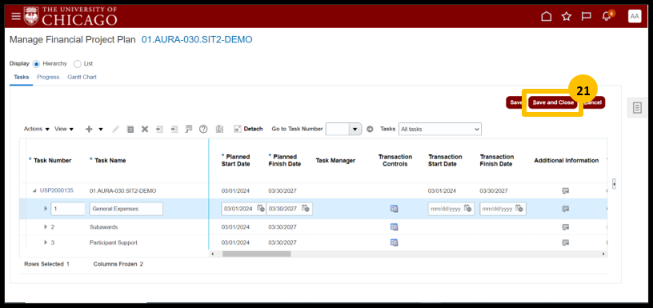
Task: Open Favorites star icon
Action: (x=566, y=16)
